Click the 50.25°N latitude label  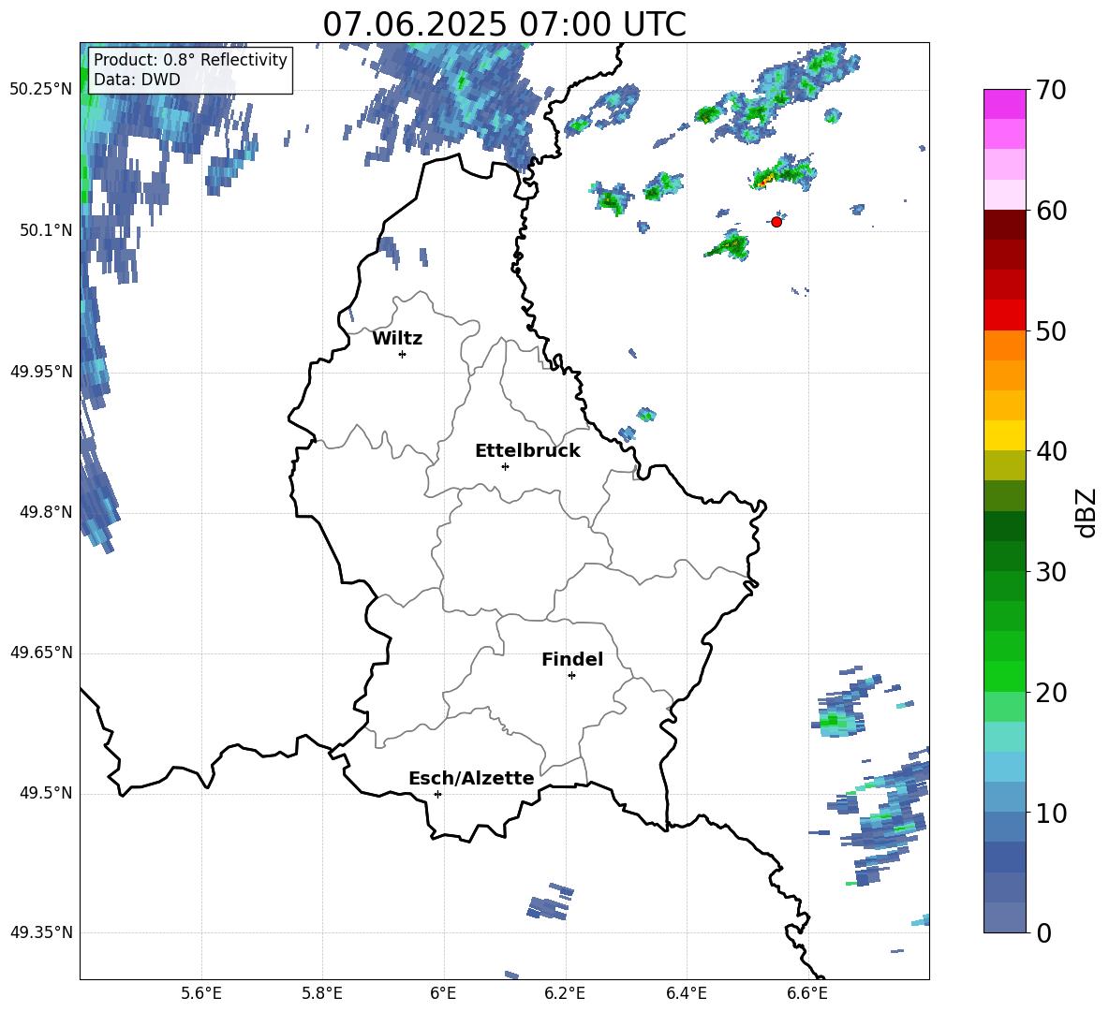click(x=41, y=90)
